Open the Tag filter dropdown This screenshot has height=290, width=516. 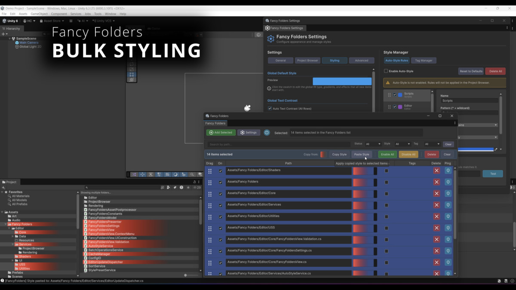pos(432,144)
